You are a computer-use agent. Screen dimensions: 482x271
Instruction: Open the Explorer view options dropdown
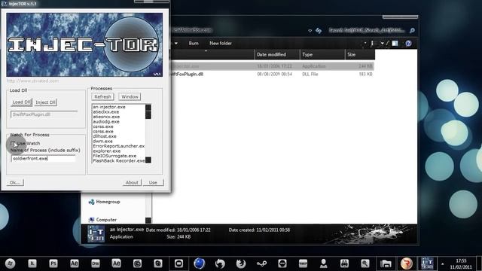click(382, 44)
